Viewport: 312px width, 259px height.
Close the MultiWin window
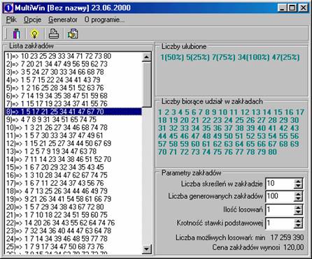click(303, 8)
